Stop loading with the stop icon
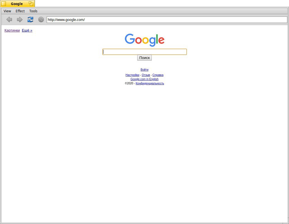The width and height of the screenshot is (289, 224). 41,20
